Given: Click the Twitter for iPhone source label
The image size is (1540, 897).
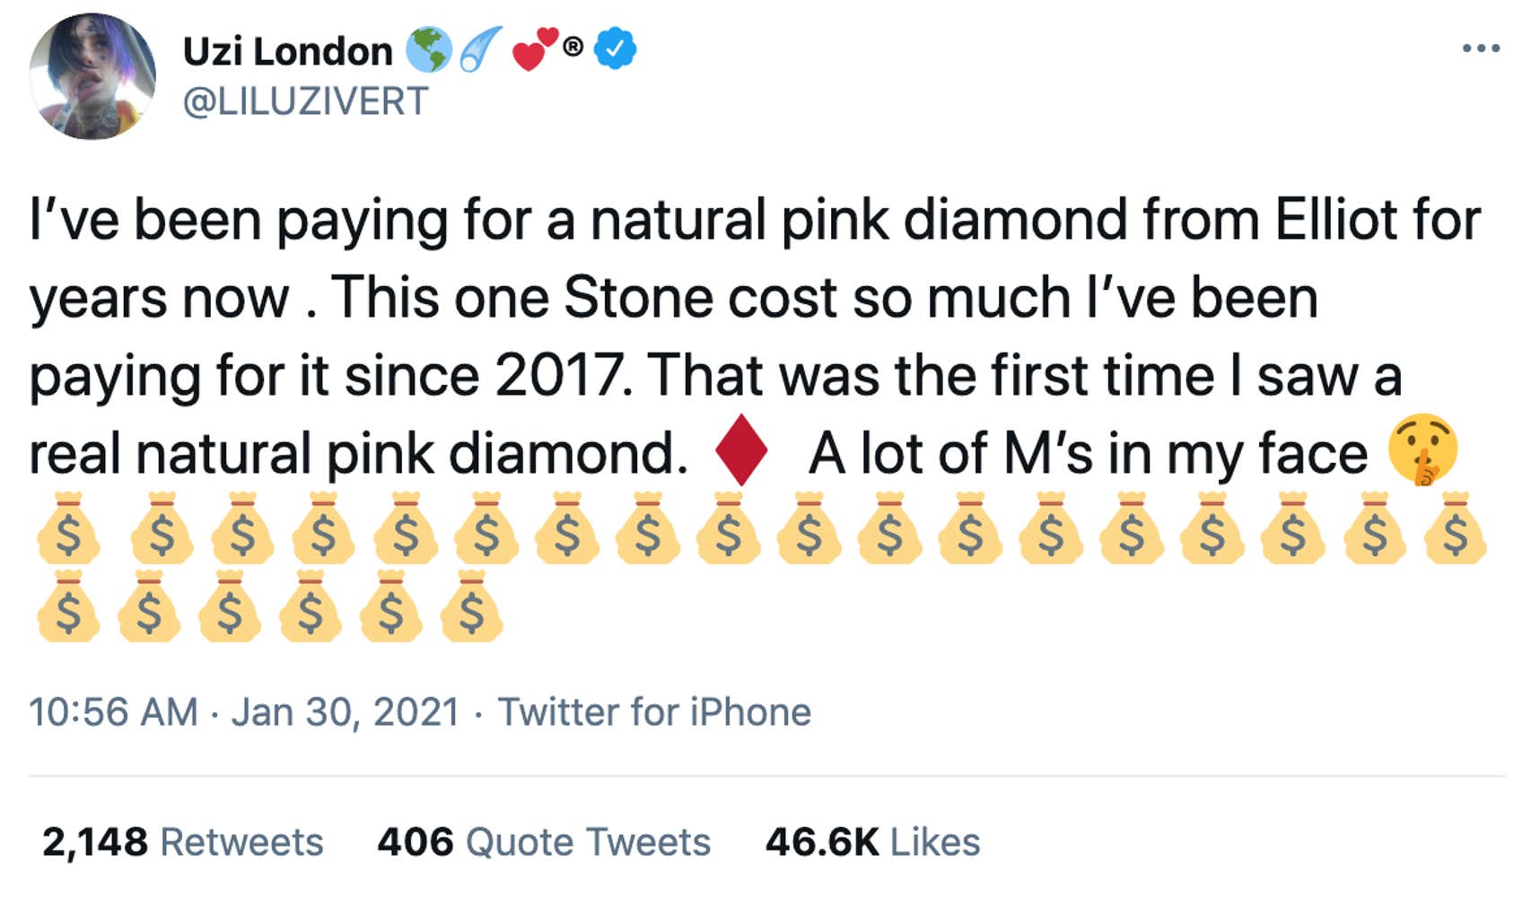Looking at the screenshot, I should [x=654, y=712].
